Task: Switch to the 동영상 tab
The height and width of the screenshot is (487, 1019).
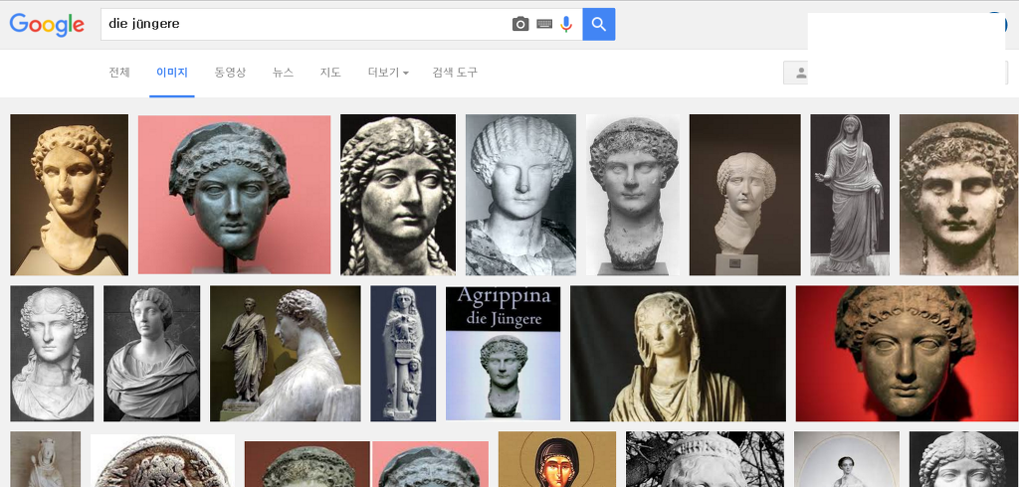Action: [x=230, y=73]
